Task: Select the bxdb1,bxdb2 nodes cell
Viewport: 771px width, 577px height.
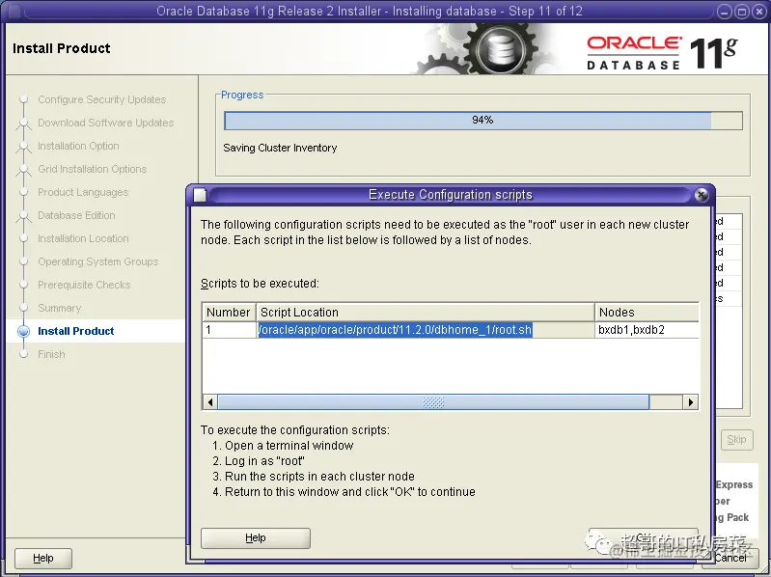Action: click(x=647, y=329)
